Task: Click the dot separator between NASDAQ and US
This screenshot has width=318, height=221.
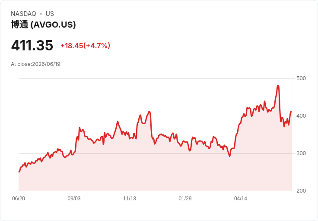Action: tap(41, 14)
